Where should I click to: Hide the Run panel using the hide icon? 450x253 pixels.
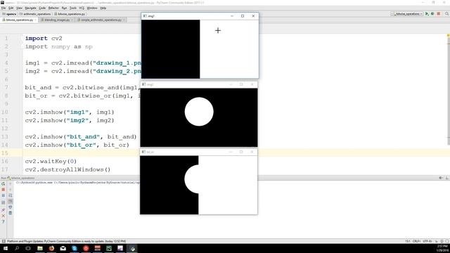pyautogui.click(x=447, y=178)
